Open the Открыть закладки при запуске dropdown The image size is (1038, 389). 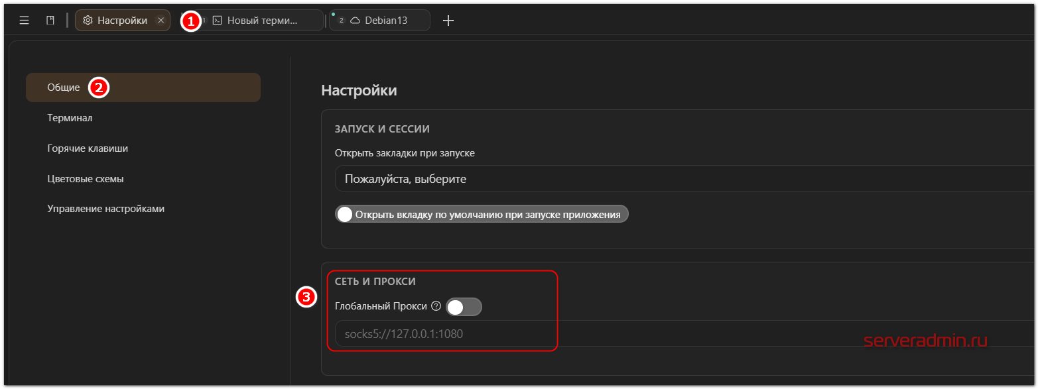683,179
